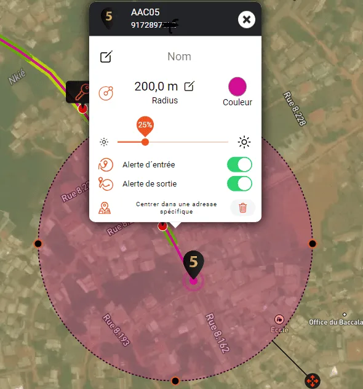
Task: Click the orange radius circle icon
Action: pos(106,94)
